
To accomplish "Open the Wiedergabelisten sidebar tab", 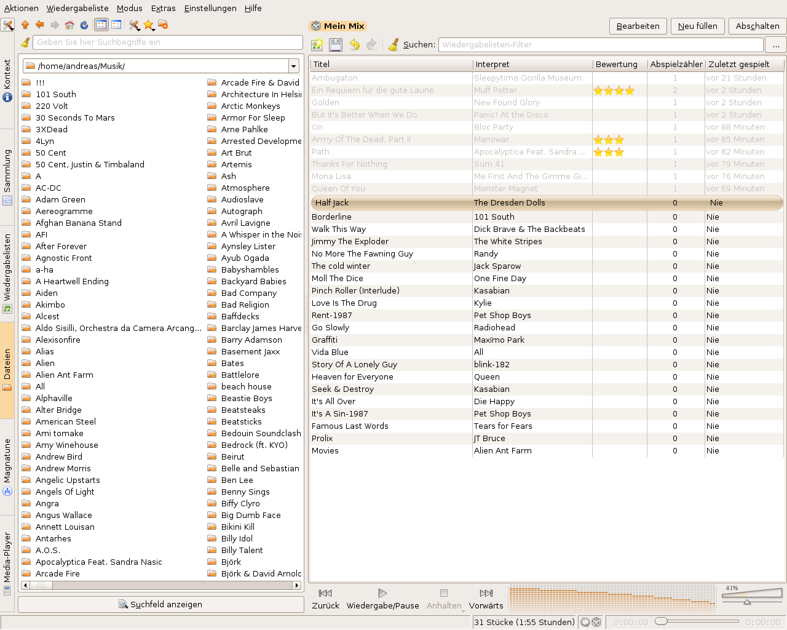I will [7, 274].
